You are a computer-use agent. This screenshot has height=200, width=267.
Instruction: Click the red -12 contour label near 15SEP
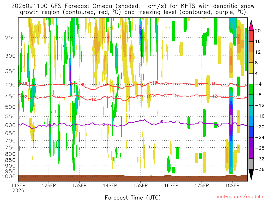tap(147, 97)
